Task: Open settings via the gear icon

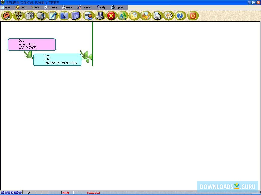Action: (x=168, y=16)
